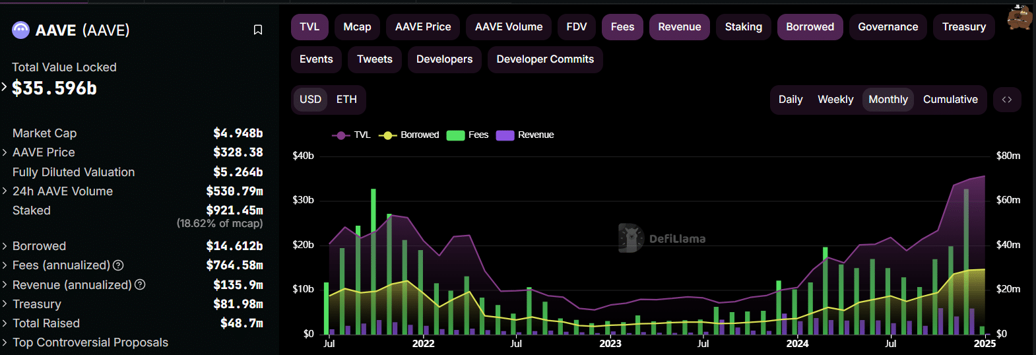Viewport: 1036px width, 355px height.
Task: Click the TVL legend line marker
Action: [x=340, y=135]
